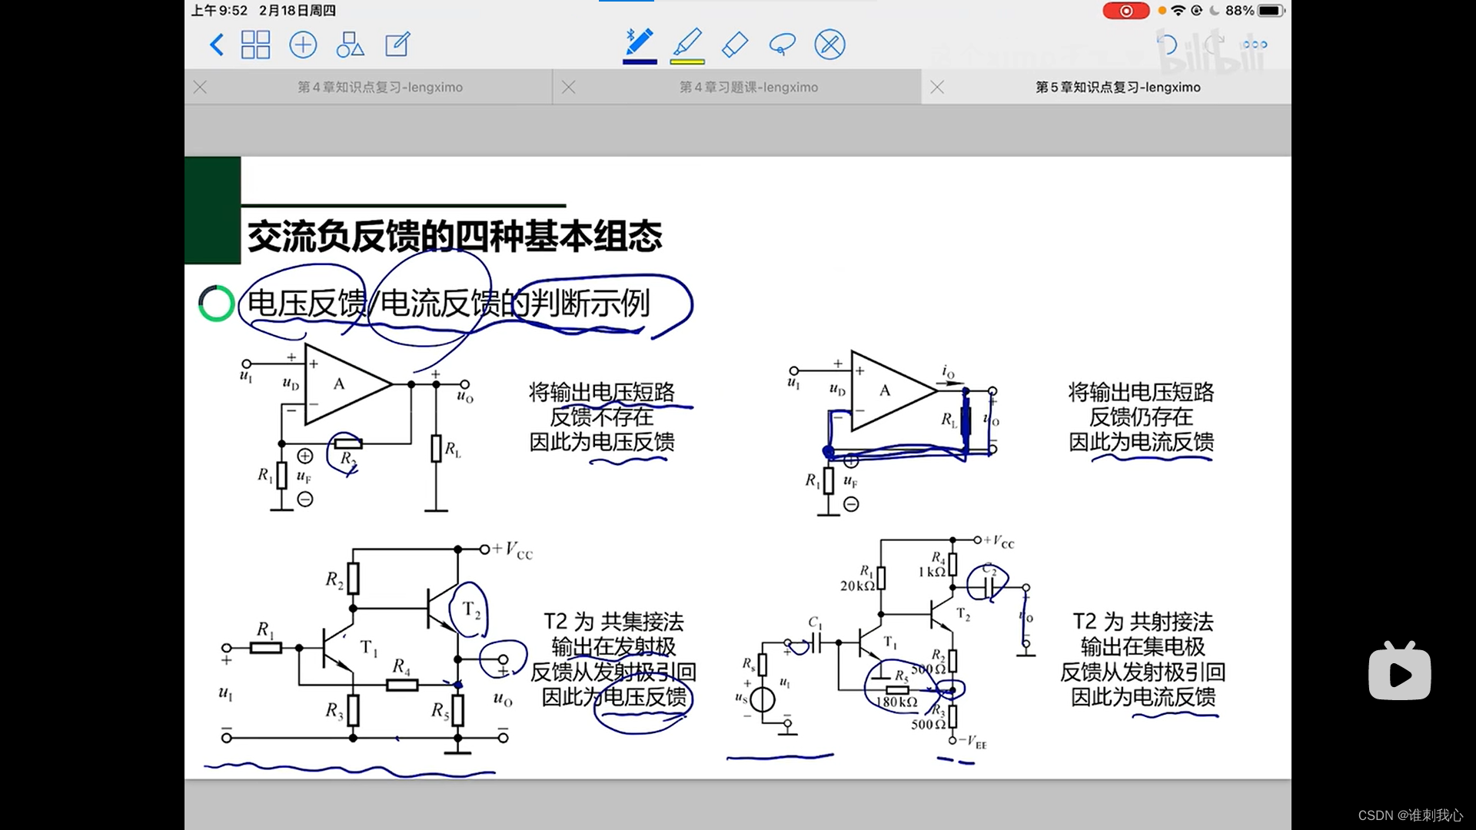Tap the blue back arrow
The width and height of the screenshot is (1476, 830).
(x=217, y=45)
